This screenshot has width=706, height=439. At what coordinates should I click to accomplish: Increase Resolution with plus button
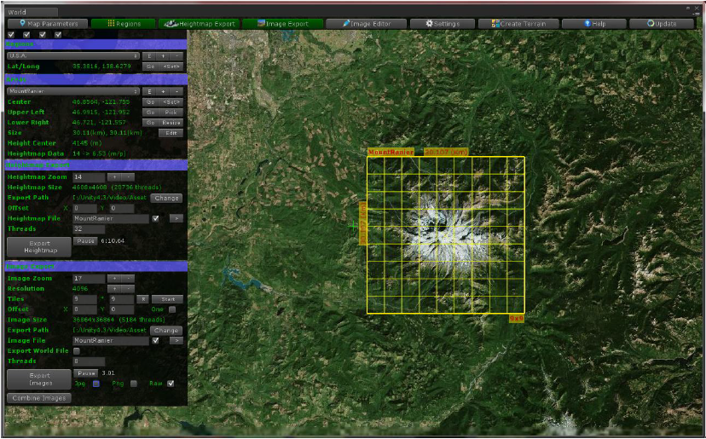(x=114, y=289)
